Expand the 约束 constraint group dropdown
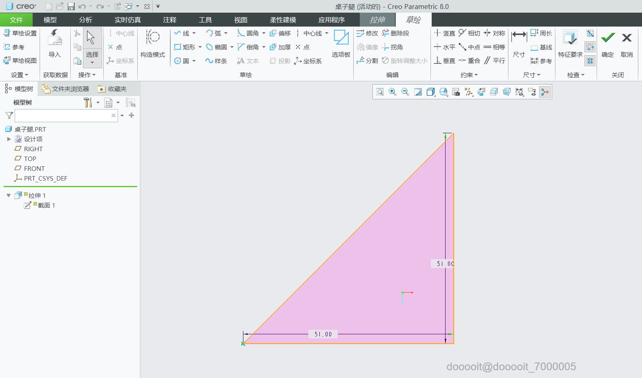 (469, 75)
